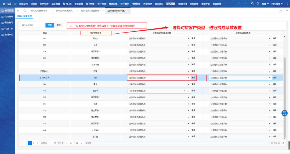Click the search magnifier icon in top bar
The width and height of the screenshot is (290, 154).
252,4
